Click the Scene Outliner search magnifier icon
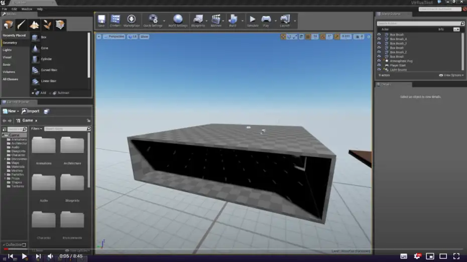This screenshot has height=262, width=467. click(462, 23)
